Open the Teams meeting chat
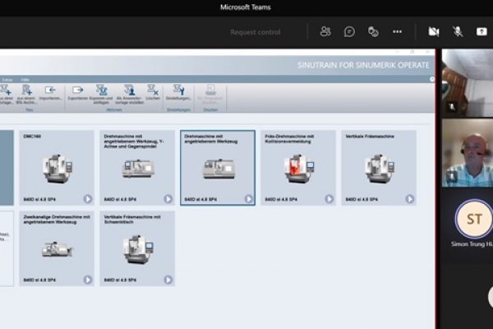 (x=349, y=31)
